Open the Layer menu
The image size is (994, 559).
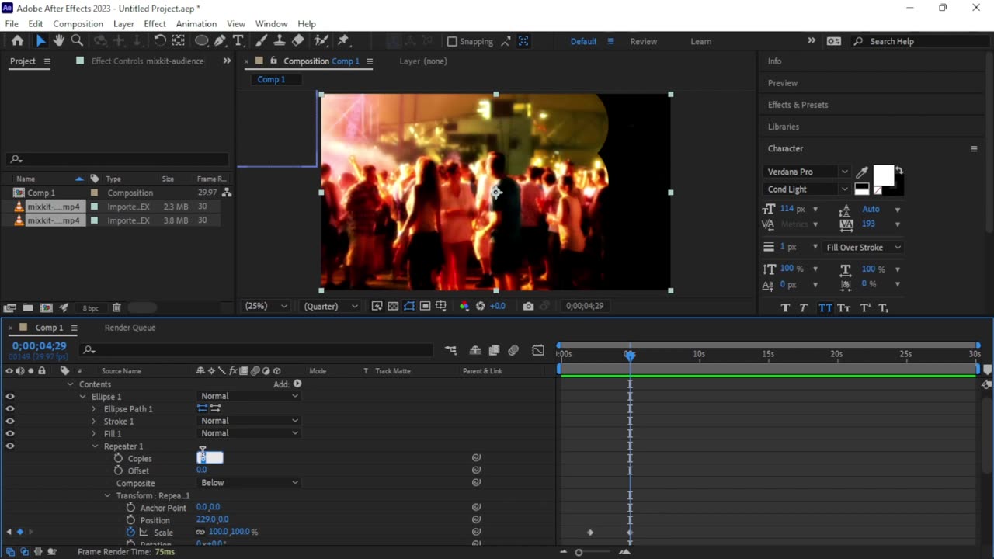pyautogui.click(x=123, y=24)
